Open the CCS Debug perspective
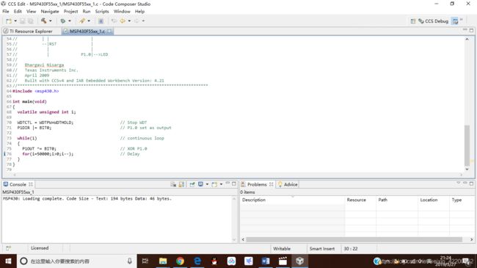Screen dimensions: 477x268 [x=434, y=21]
